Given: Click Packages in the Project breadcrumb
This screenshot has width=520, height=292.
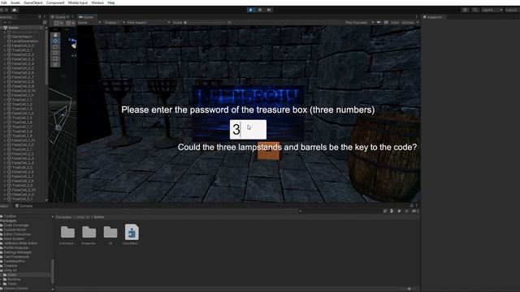Looking at the screenshot, I should 63,217.
